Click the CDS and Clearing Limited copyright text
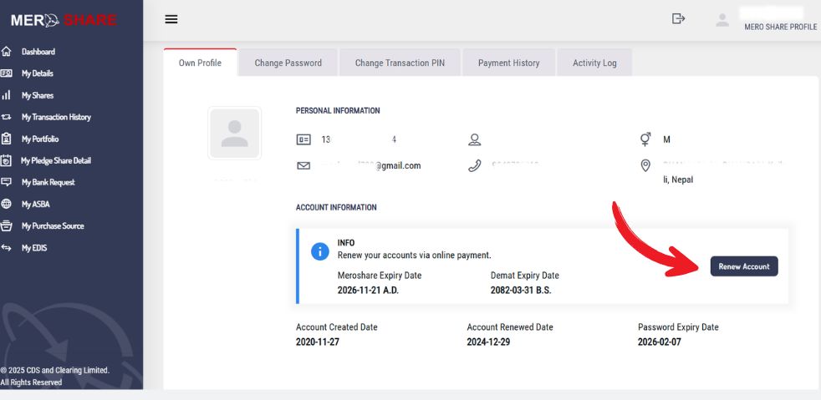Viewport: 821px width, 400px height. click(55, 376)
